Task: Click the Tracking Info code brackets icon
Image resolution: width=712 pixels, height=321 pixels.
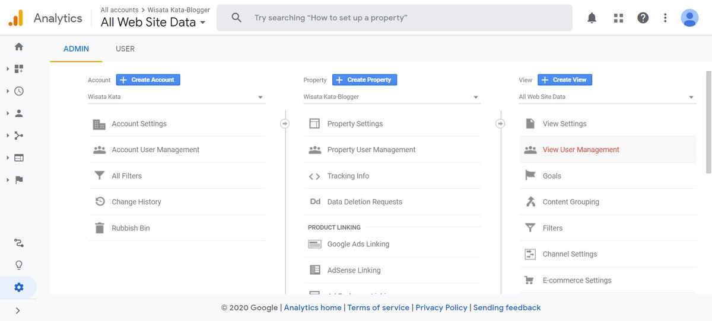Action: [314, 176]
